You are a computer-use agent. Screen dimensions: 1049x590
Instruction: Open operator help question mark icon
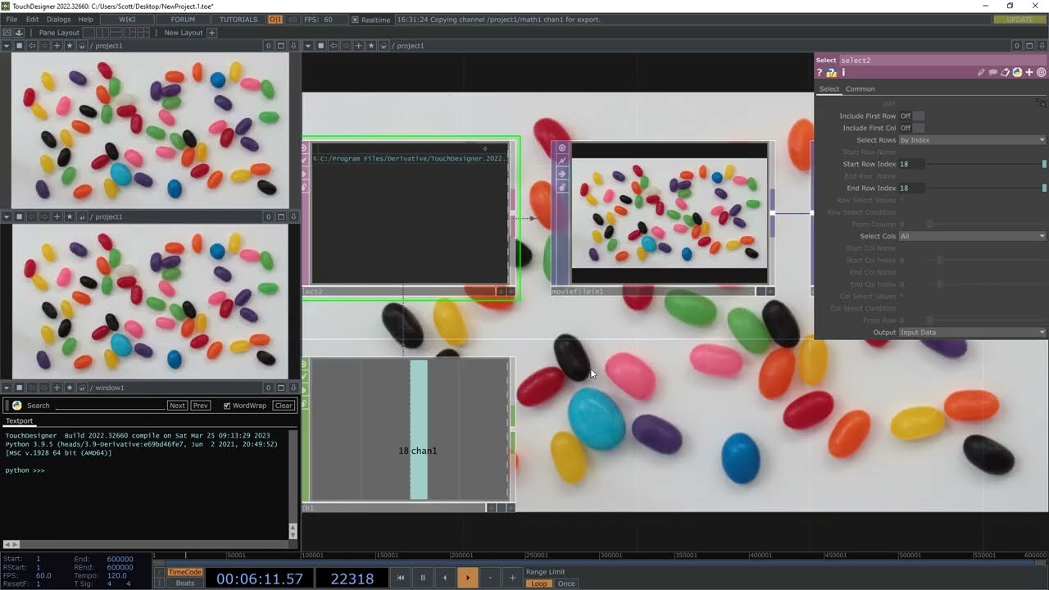pos(819,73)
